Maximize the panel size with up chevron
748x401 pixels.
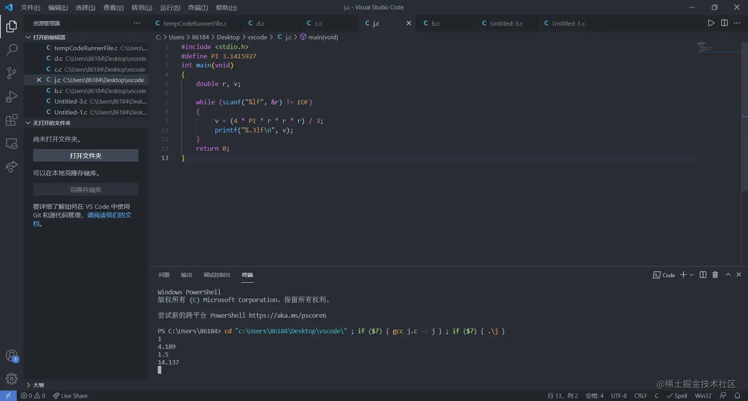tap(728, 274)
